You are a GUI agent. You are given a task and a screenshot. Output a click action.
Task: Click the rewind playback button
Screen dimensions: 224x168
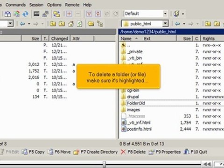[207, 164]
